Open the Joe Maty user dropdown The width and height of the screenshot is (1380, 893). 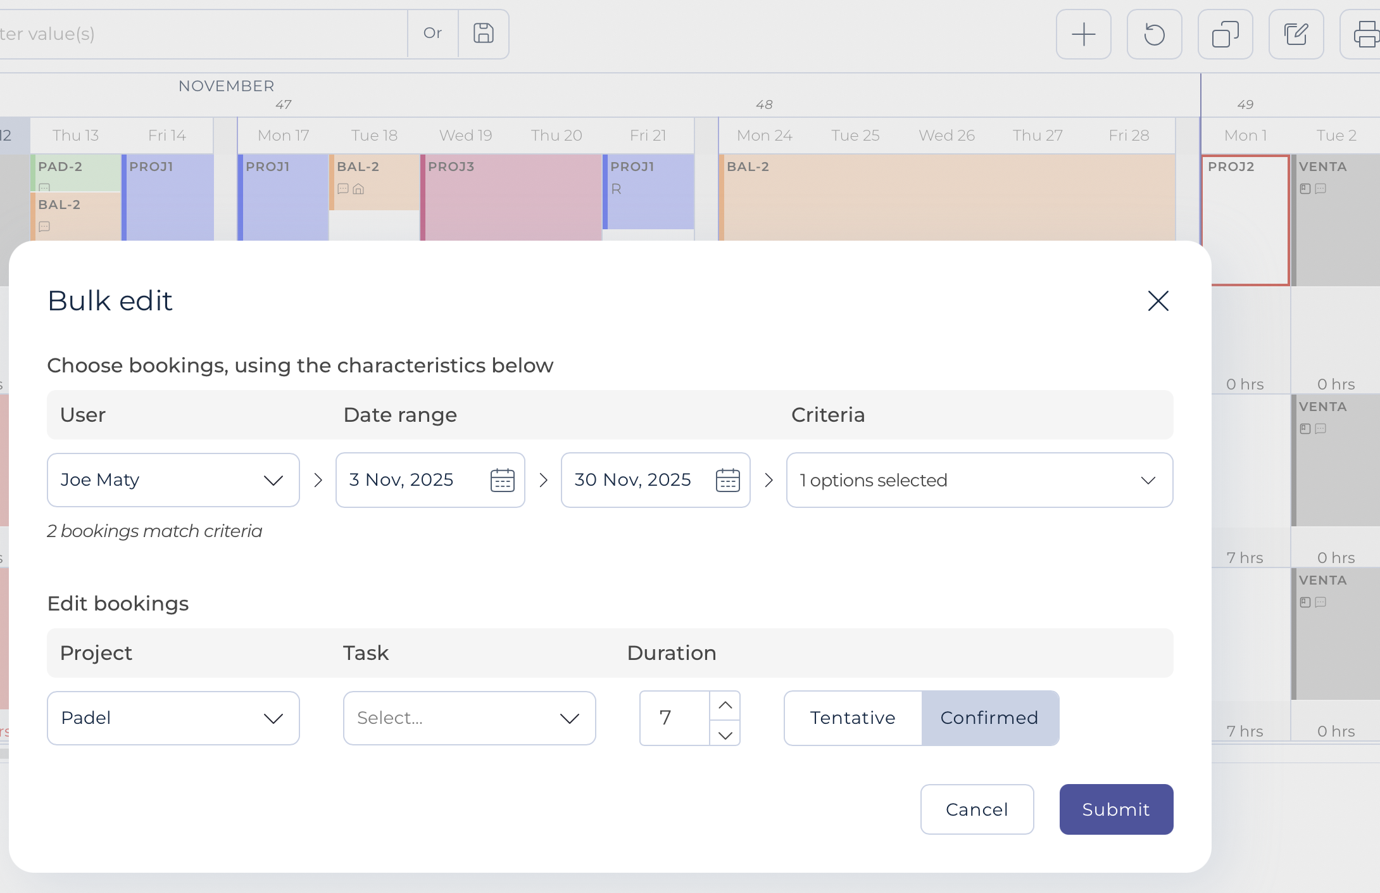pos(173,480)
